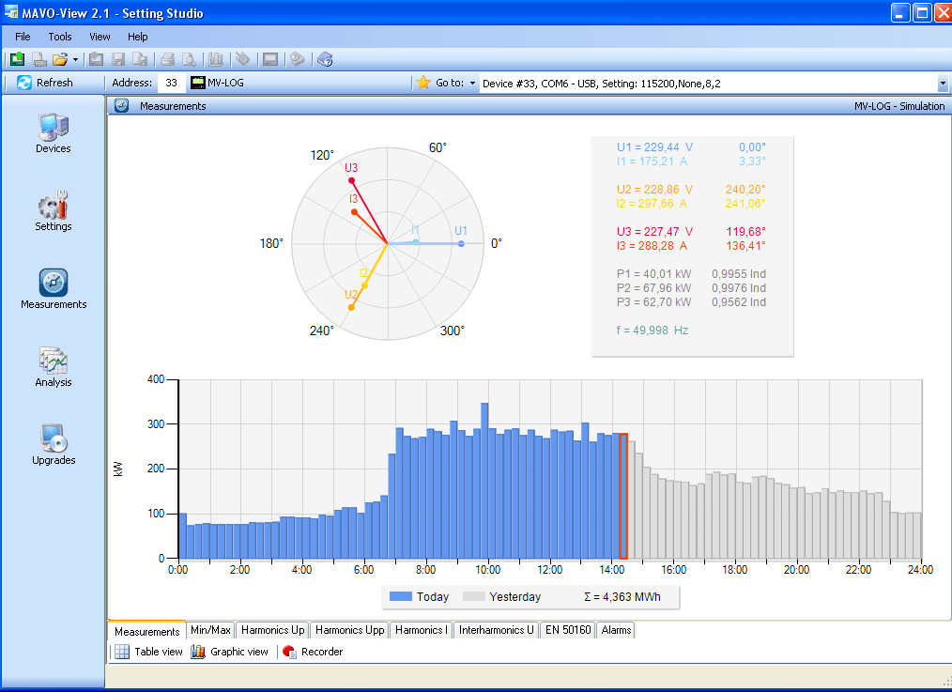Open the Upgrades section

[53, 444]
